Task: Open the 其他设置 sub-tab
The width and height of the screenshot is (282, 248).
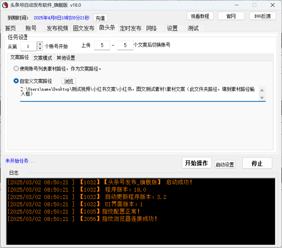Action: tap(66, 58)
